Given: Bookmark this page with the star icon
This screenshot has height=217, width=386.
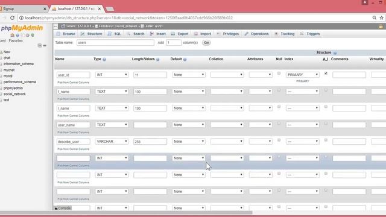Looking at the screenshot, I should pos(382,17).
